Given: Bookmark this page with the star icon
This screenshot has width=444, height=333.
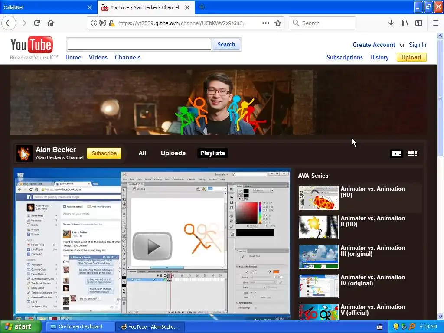Looking at the screenshot, I should point(278,23).
